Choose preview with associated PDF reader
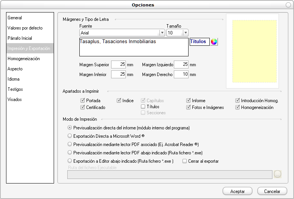The width and height of the screenshot is (294, 199). 69,144
